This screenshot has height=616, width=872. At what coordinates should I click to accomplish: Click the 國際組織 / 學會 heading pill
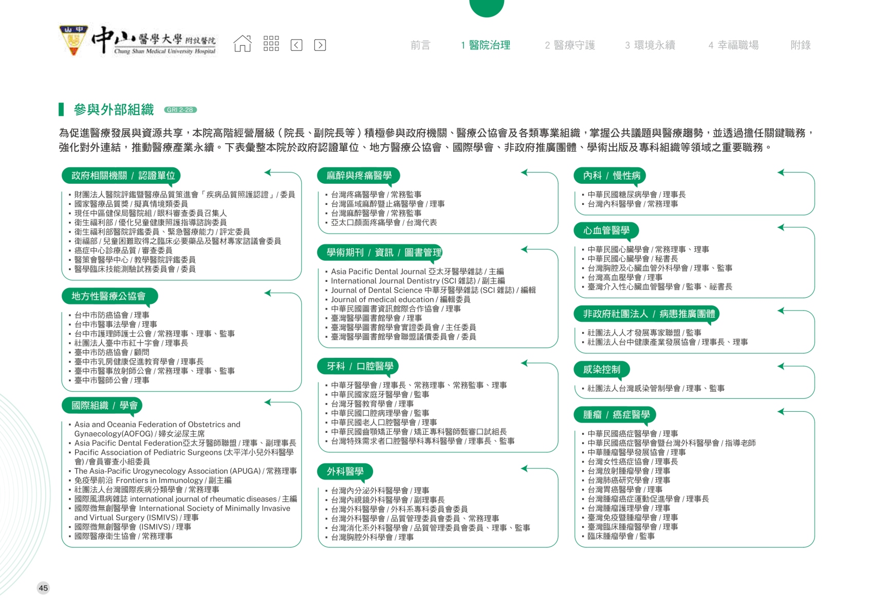click(104, 406)
